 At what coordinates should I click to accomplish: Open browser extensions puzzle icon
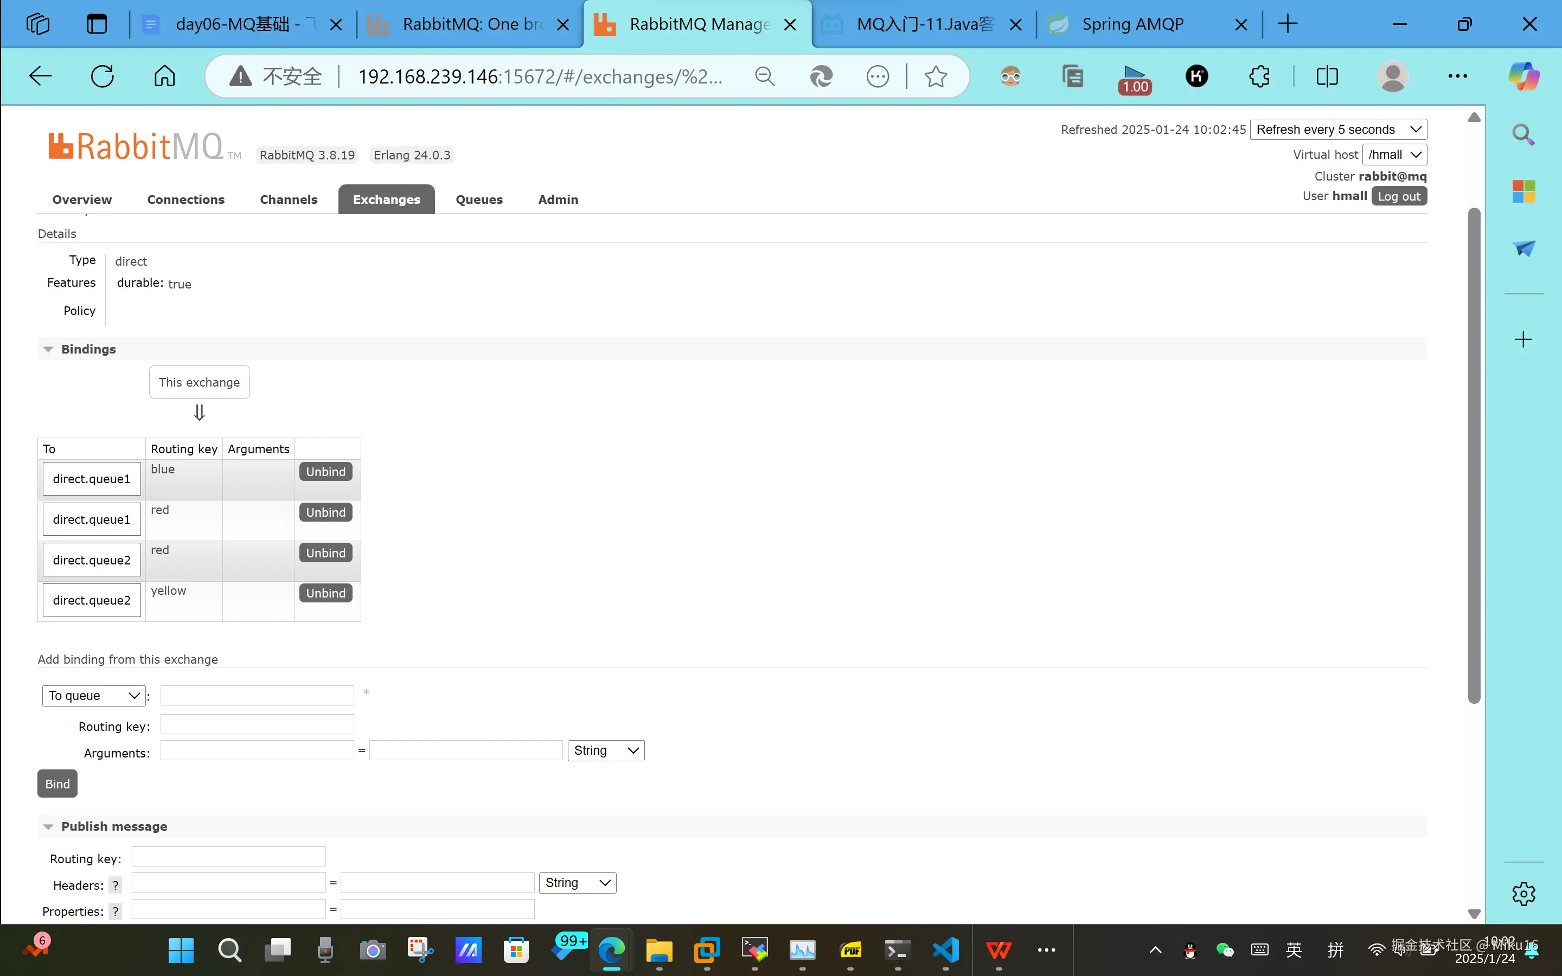pyautogui.click(x=1259, y=76)
